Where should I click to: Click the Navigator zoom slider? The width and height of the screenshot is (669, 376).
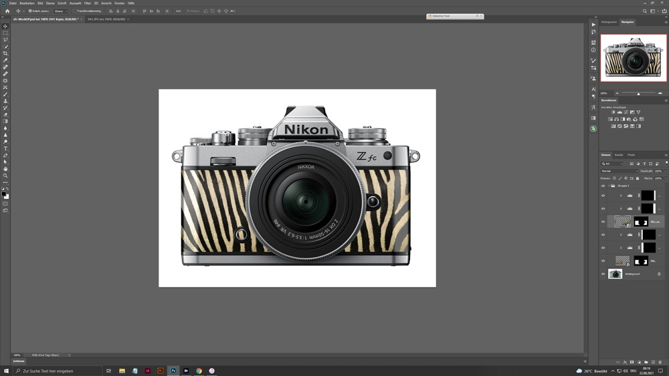[x=638, y=93]
